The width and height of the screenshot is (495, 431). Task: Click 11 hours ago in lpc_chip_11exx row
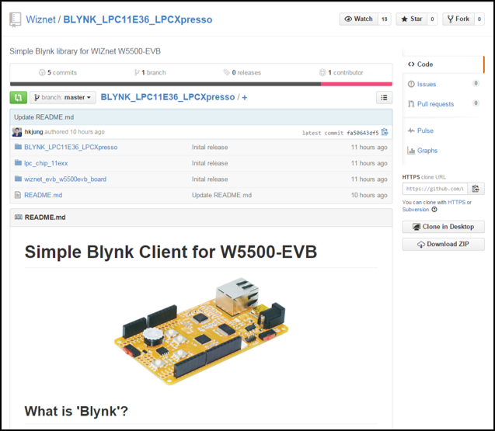[x=369, y=163]
